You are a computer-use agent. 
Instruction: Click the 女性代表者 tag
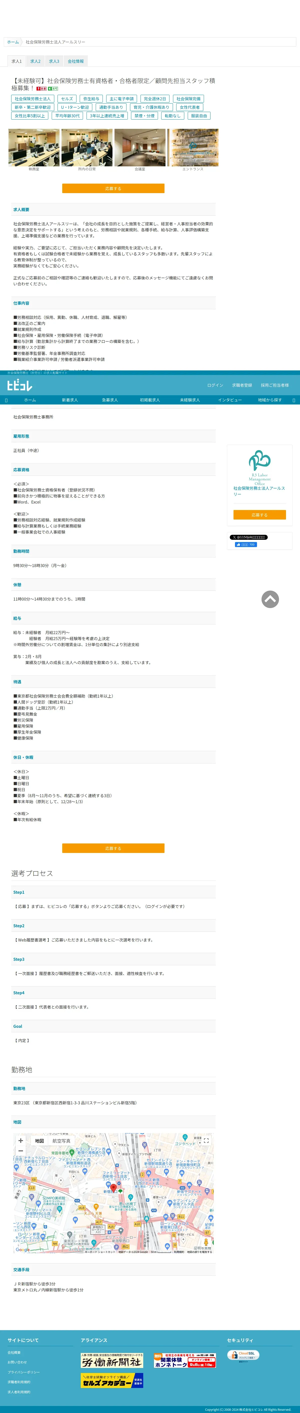point(190,108)
